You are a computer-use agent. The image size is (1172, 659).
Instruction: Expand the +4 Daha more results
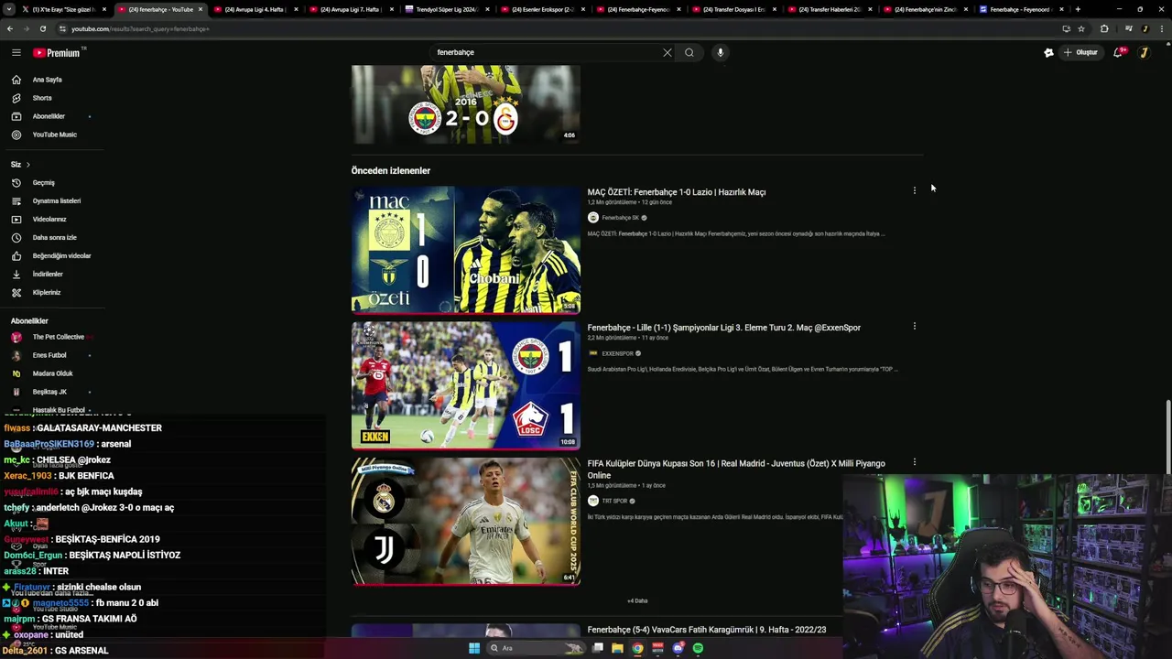click(637, 601)
